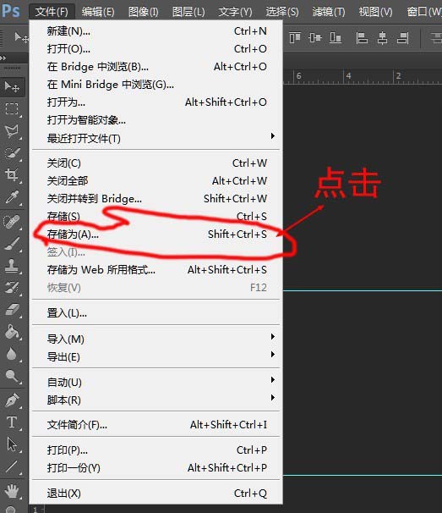The width and height of the screenshot is (442, 513).
Task: Click 退出(X) to quit Photoshop
Action: point(156,493)
